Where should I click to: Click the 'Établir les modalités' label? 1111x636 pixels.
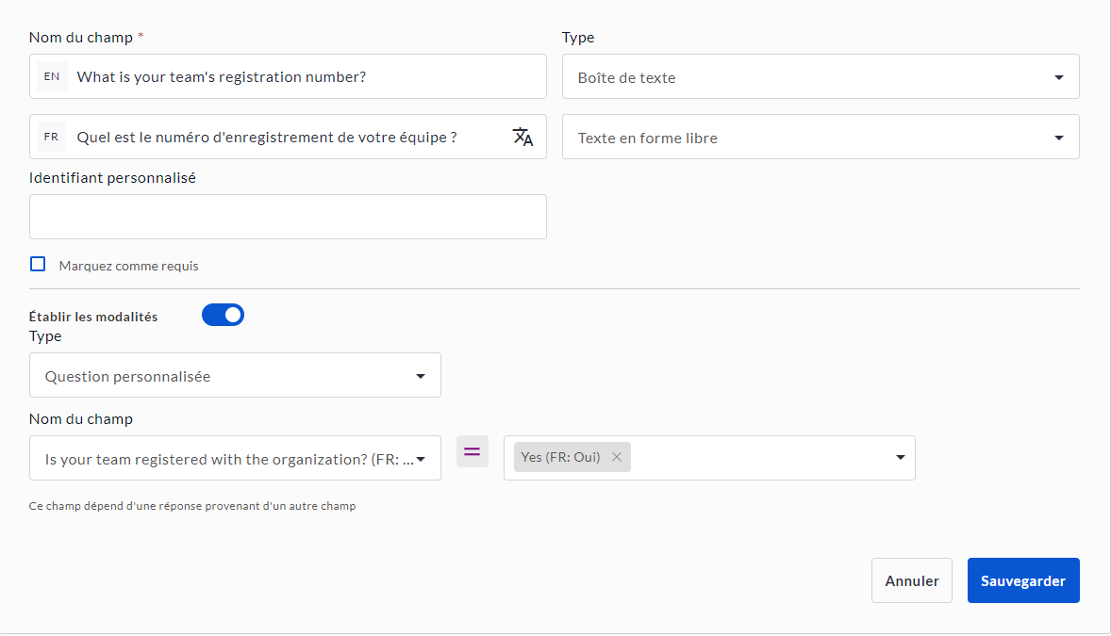[93, 317]
